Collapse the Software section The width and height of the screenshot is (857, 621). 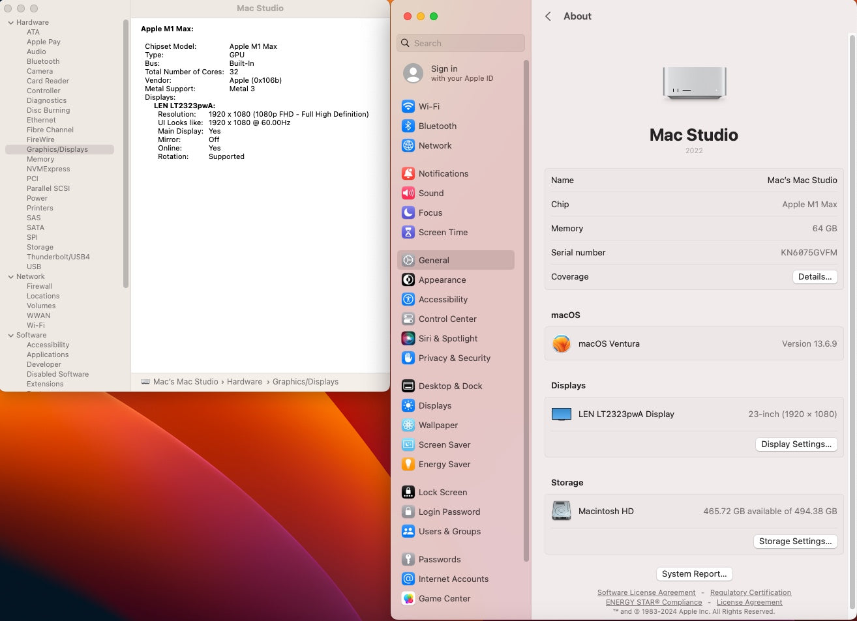coord(11,335)
